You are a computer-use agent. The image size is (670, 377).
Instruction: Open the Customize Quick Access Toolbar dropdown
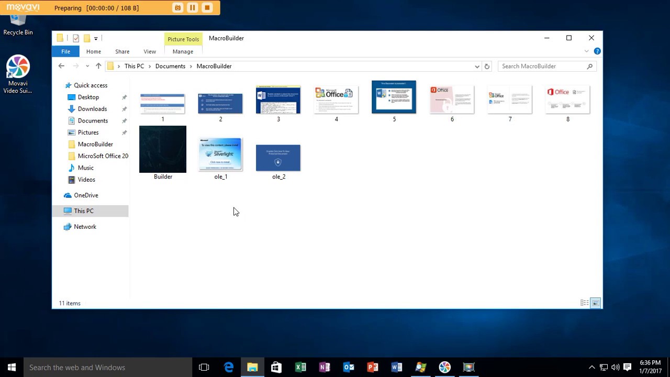tap(96, 38)
